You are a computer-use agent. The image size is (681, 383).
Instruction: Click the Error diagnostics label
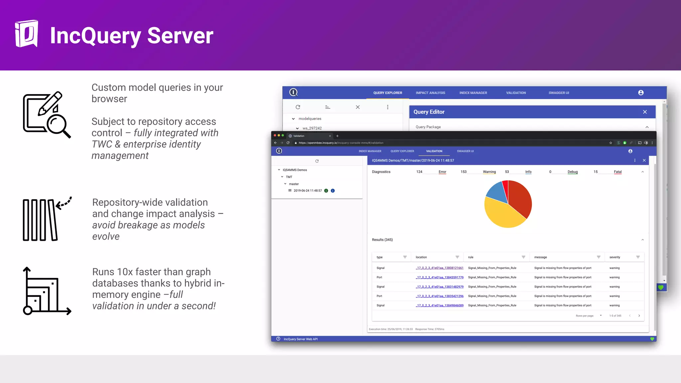coord(442,172)
